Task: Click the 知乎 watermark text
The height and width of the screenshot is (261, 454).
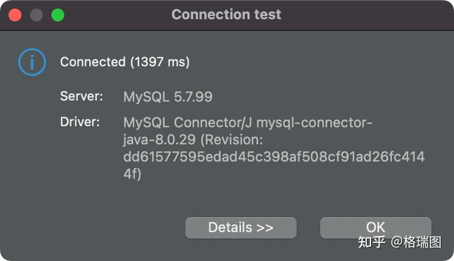Action: pos(372,242)
